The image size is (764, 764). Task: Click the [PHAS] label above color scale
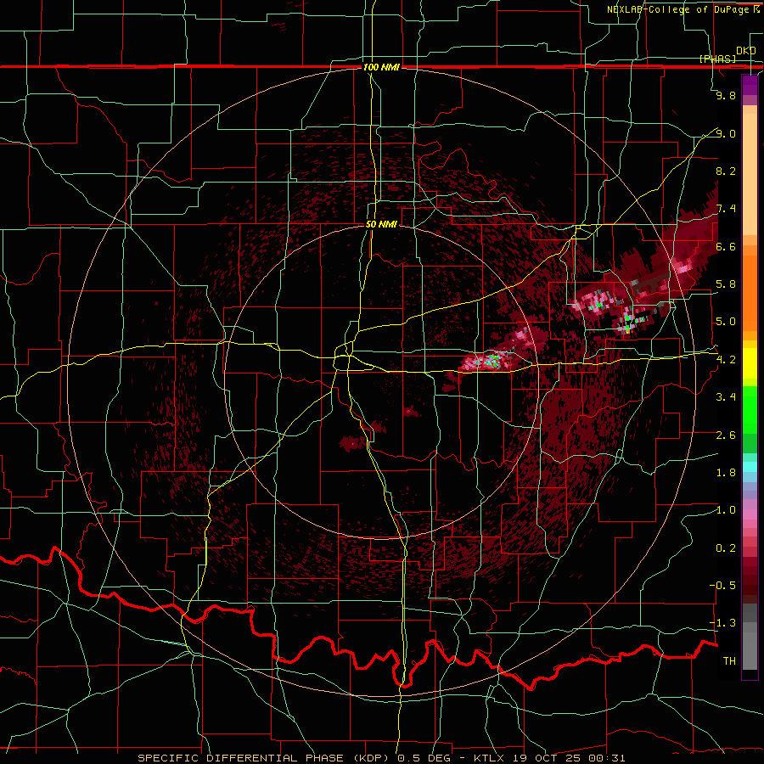(x=717, y=59)
